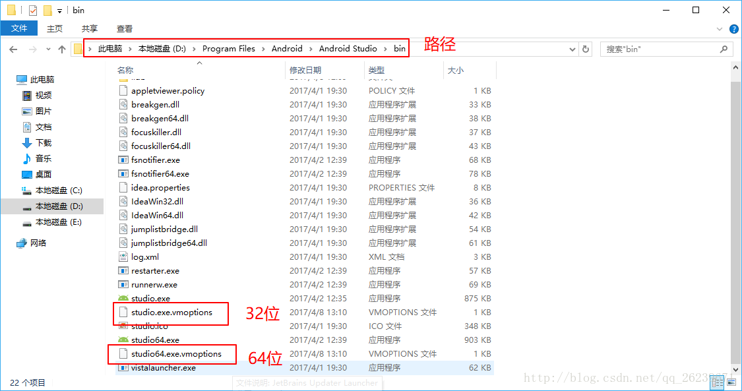The width and height of the screenshot is (742, 391).
Task: Select the appletviewer.policy file icon
Action: 123,90
